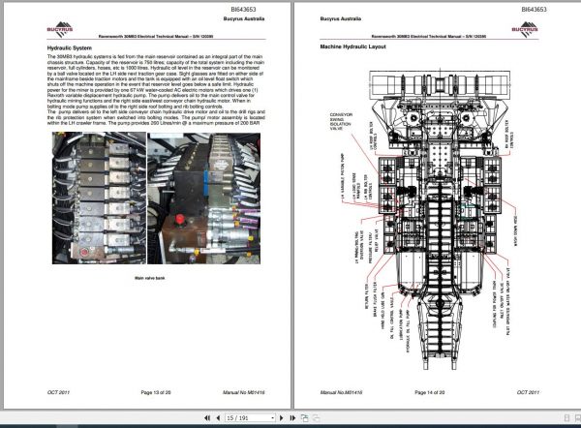Click the 'RETURN FILTER' diagram label
The image size is (581, 428).
click(367, 295)
